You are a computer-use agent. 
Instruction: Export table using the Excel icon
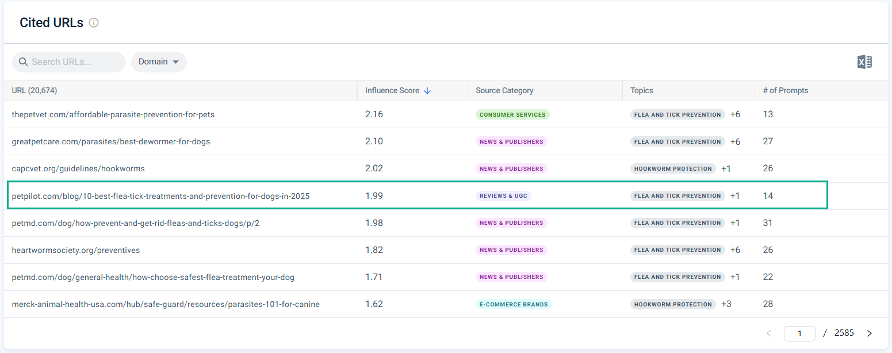point(864,62)
